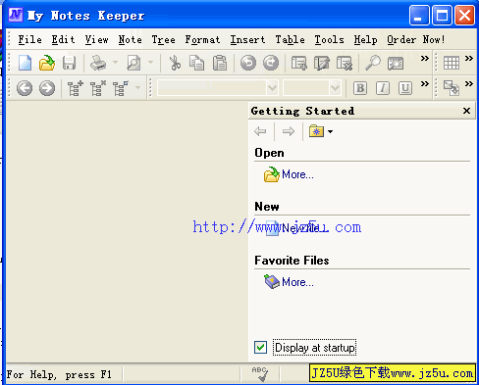The width and height of the screenshot is (479, 385).
Task: Click the icon right of Find magnifier
Action: tap(396, 63)
